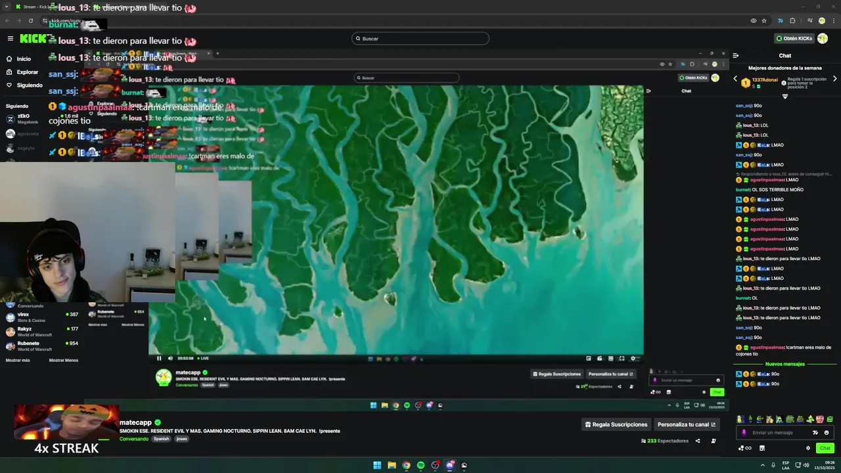Toggle fullscreen on the video player
The image size is (841, 473).
(x=622, y=358)
